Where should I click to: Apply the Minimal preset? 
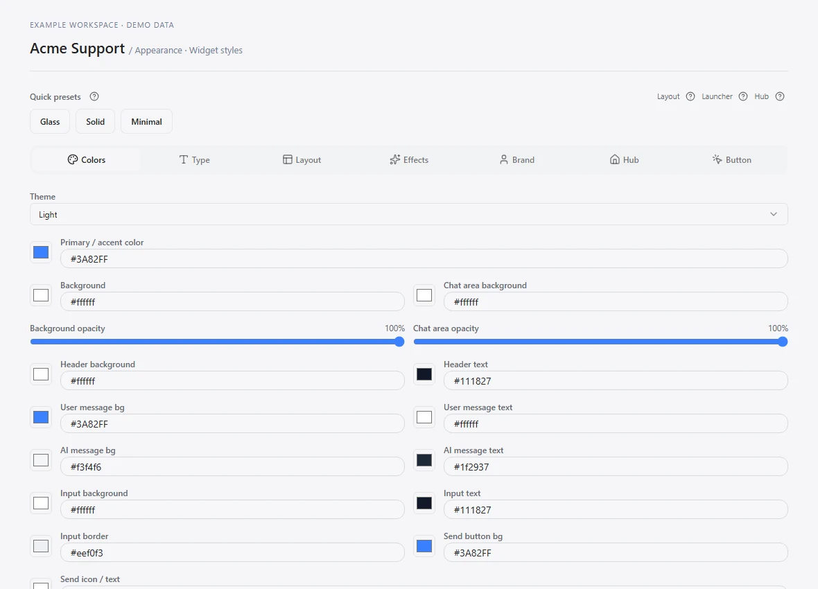pos(146,121)
